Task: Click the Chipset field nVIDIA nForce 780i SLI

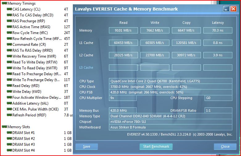Action: [x=171, y=122]
